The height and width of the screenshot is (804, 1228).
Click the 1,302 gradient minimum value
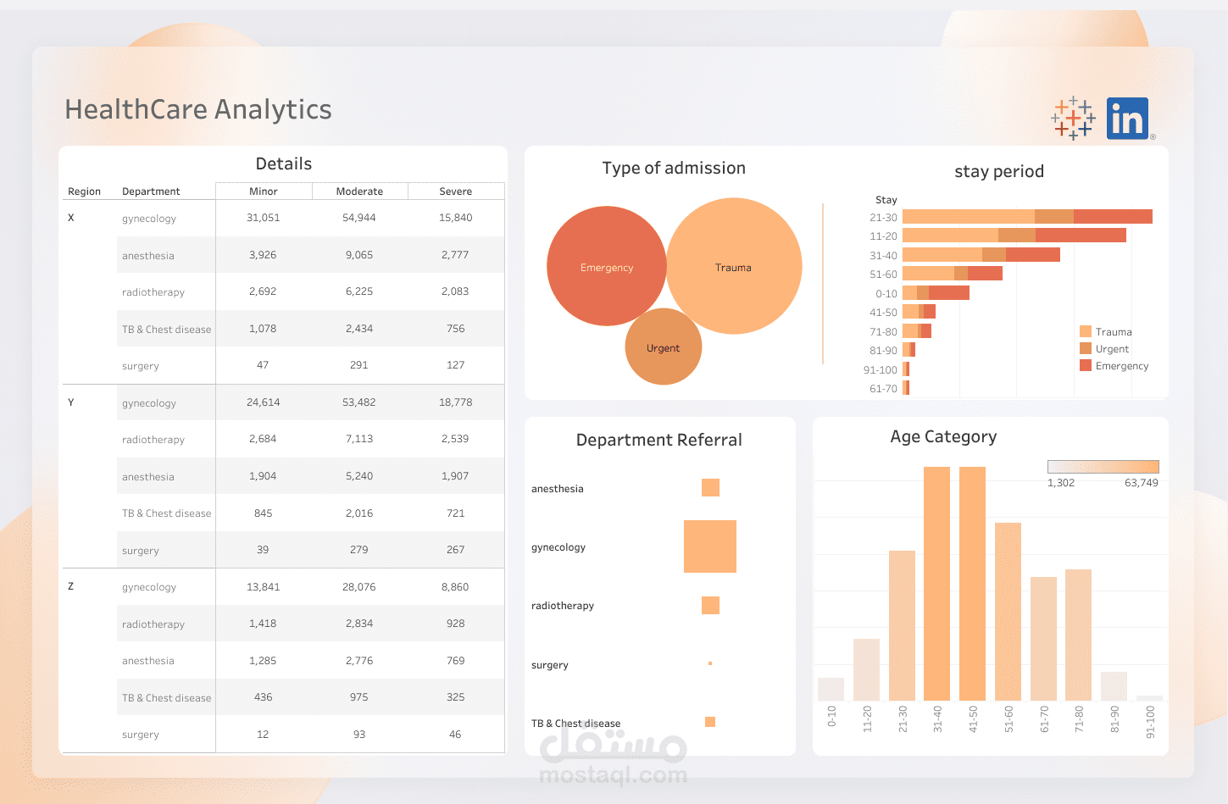coord(1061,483)
